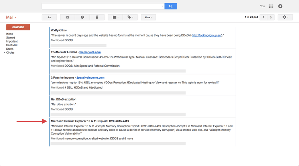The image size is (299, 166).
Task: Archive this conversation
Action: (68, 17)
